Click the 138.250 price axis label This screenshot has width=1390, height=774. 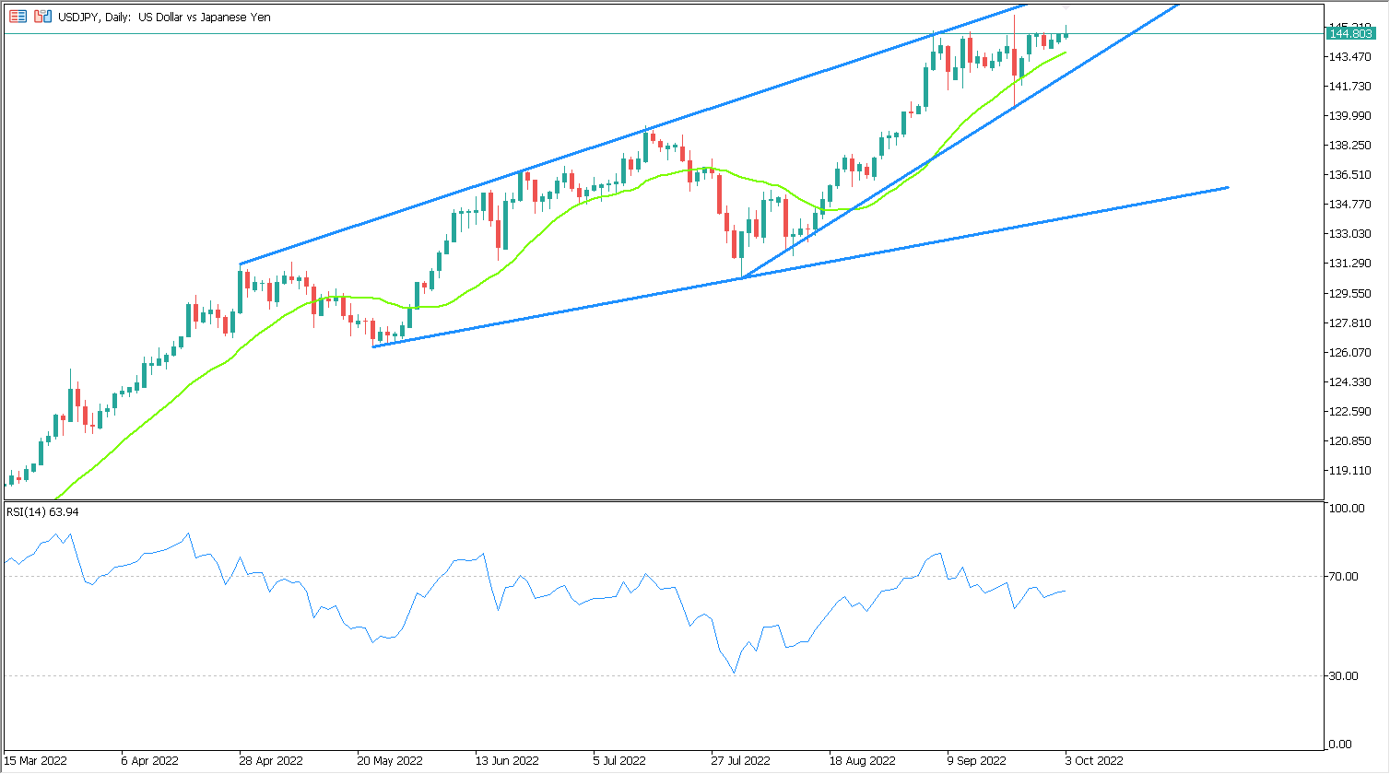(1349, 146)
